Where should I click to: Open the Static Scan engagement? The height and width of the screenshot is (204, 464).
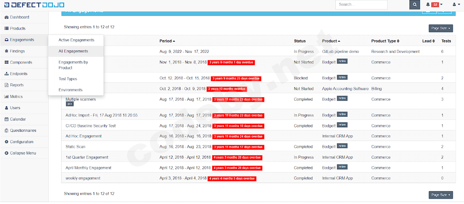[76, 147]
